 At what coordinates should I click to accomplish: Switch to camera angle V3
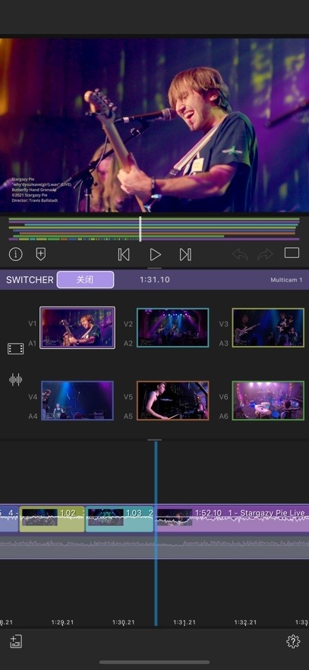pos(268,327)
